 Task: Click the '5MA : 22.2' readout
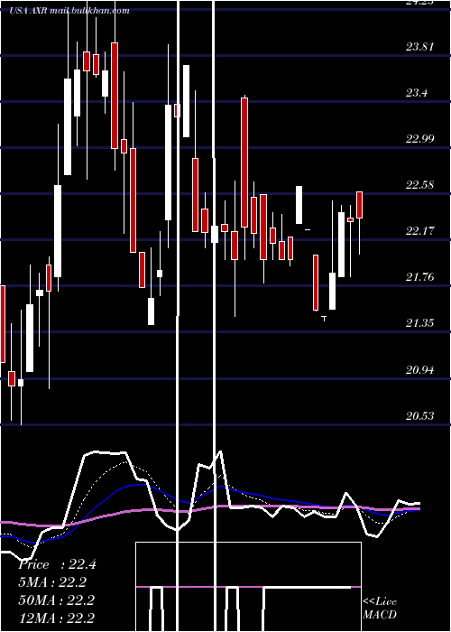pyautogui.click(x=52, y=582)
